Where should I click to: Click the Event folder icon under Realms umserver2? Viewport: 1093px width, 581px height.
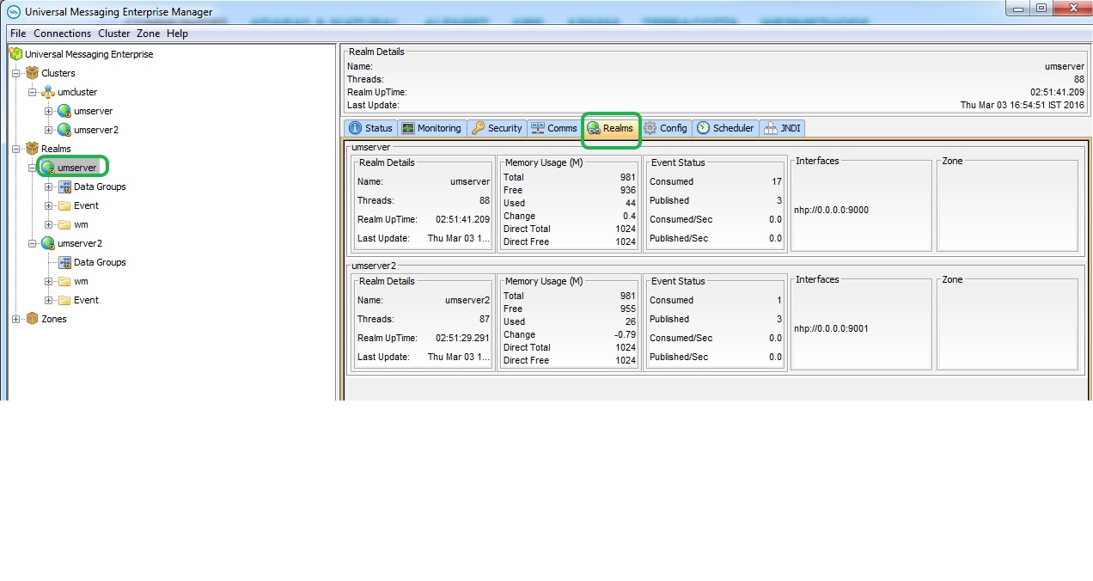point(64,300)
